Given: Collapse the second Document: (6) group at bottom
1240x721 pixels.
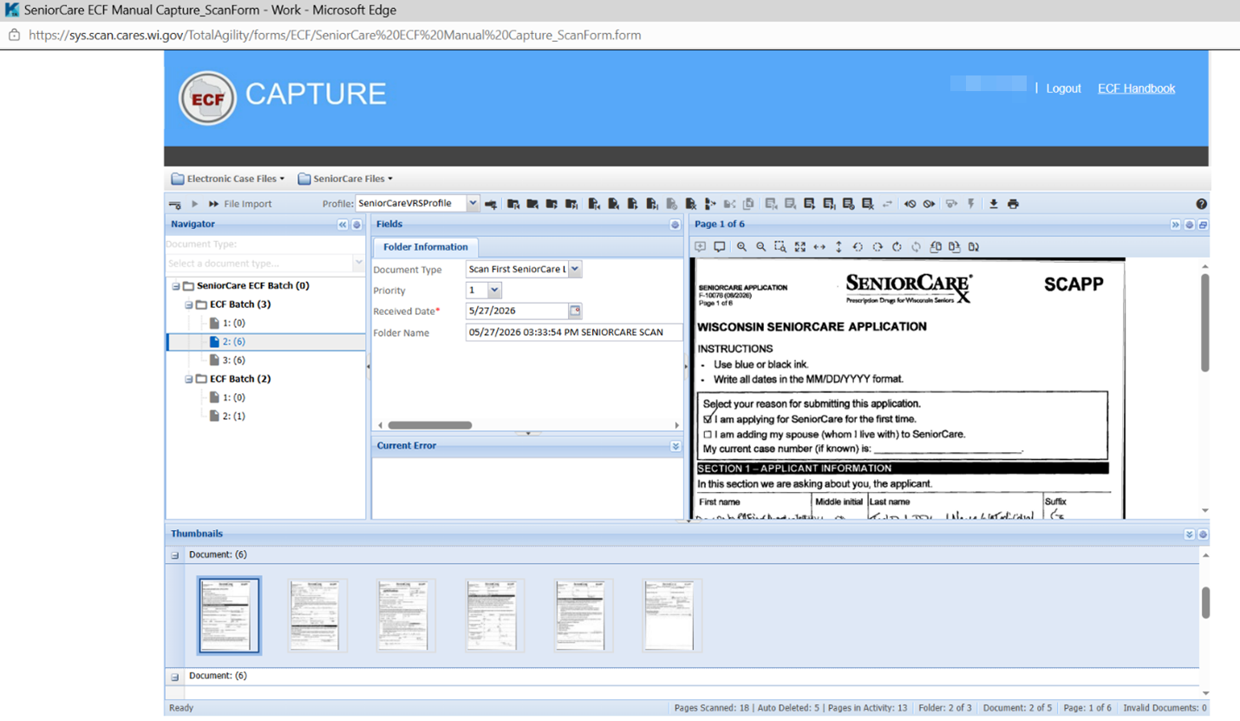Looking at the screenshot, I should pyautogui.click(x=174, y=677).
